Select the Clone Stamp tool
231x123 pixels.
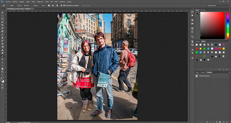[2, 37]
